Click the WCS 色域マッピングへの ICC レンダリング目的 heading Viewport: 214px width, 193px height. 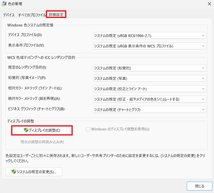(41, 57)
